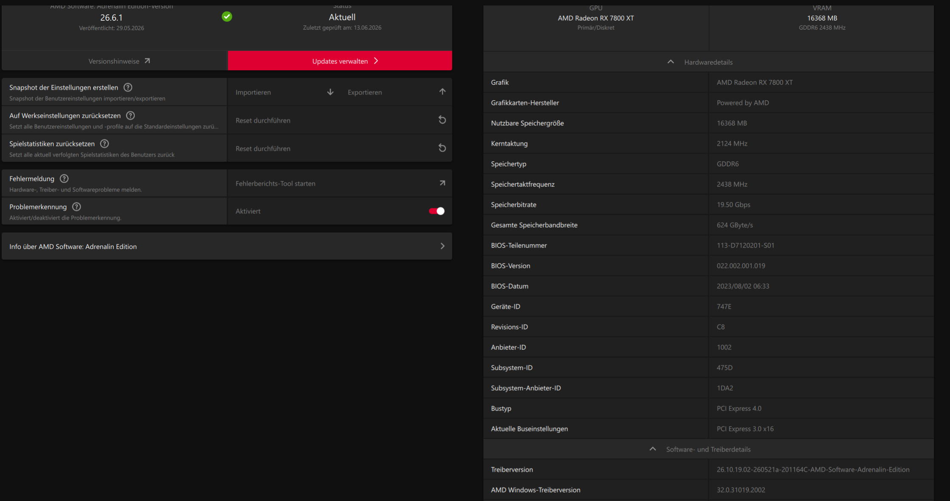Click the Fehlerberichts-Tool external arrow icon
Viewport: 950px width, 501px height.
(x=442, y=183)
